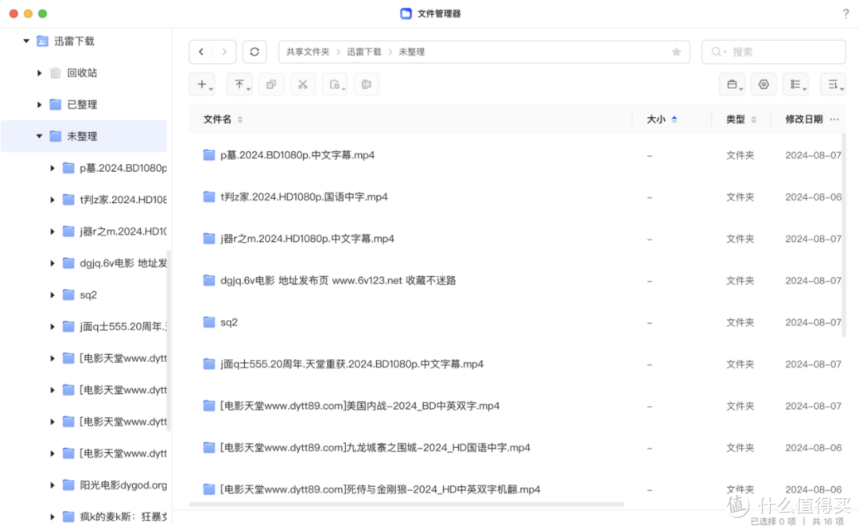Expand the 回收站 folder in the sidebar
This screenshot has height=526, width=859.
(39, 72)
